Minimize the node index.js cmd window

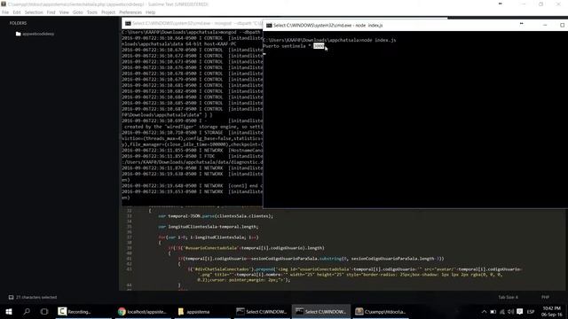point(545,26)
